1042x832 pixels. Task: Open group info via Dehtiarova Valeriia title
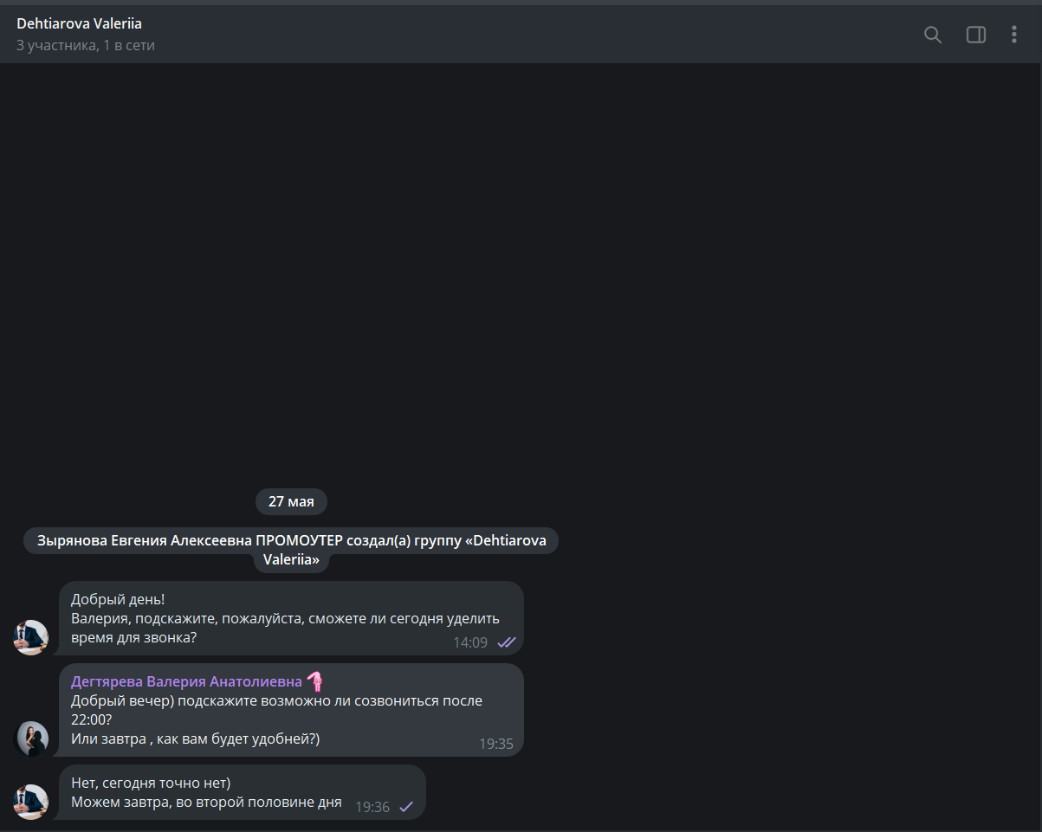79,24
